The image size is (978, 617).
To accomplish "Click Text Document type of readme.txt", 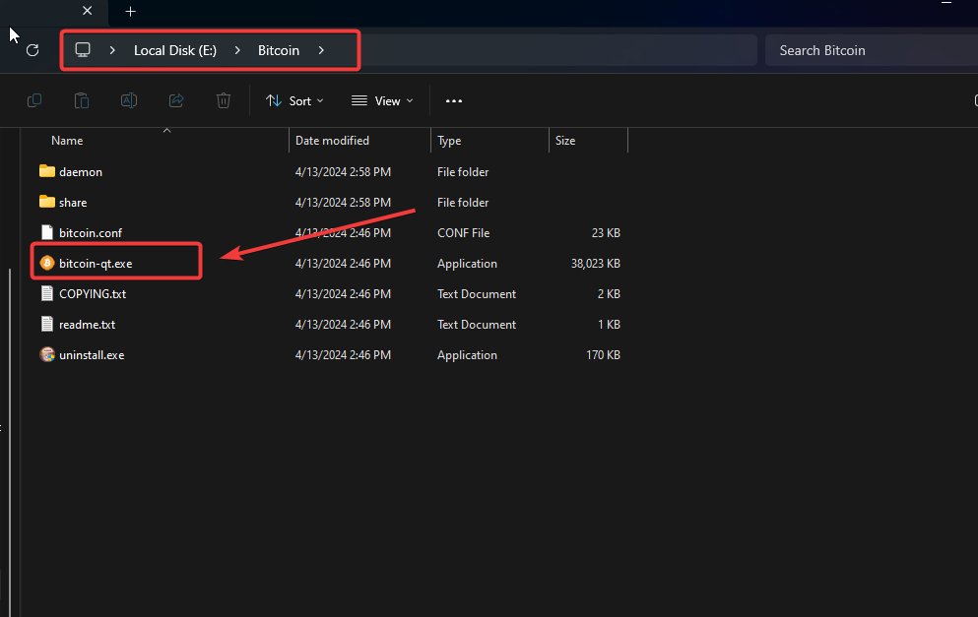I will tap(477, 325).
